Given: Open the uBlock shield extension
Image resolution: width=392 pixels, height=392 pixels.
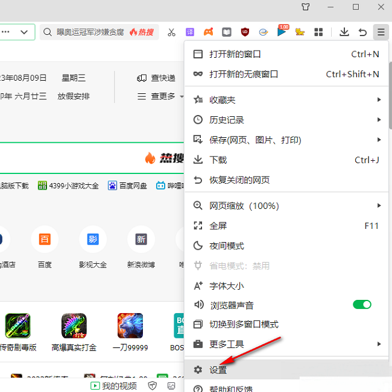Looking at the screenshot, I should [x=245, y=32].
